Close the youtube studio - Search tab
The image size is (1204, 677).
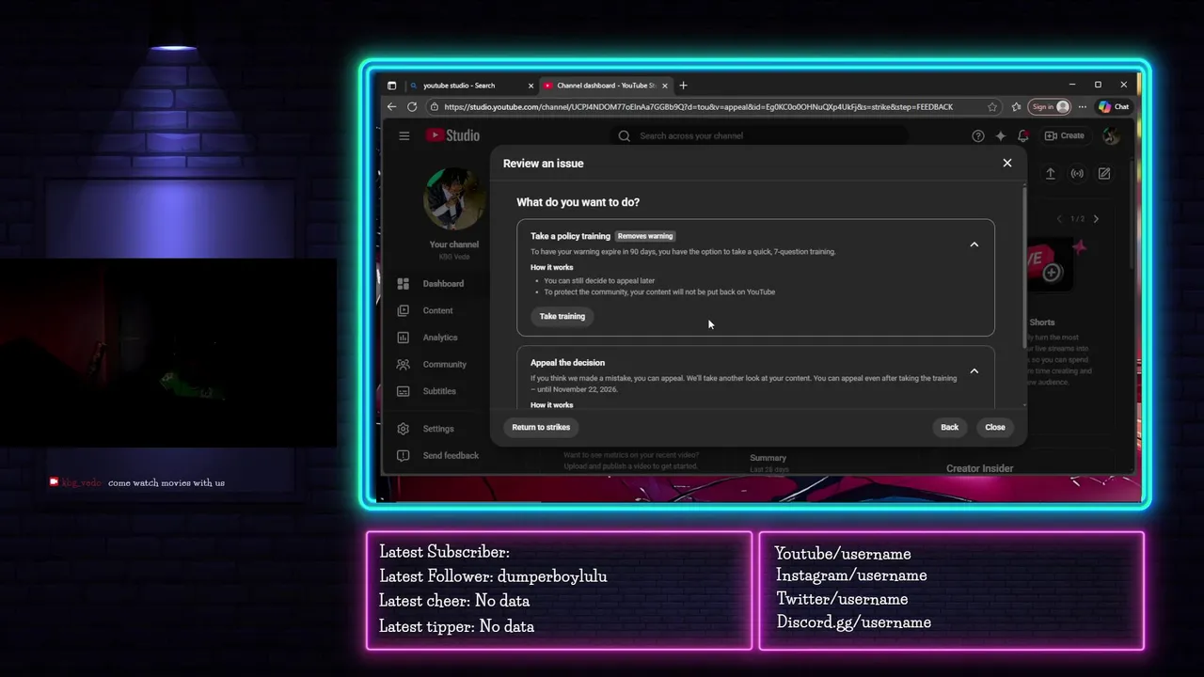[531, 86]
